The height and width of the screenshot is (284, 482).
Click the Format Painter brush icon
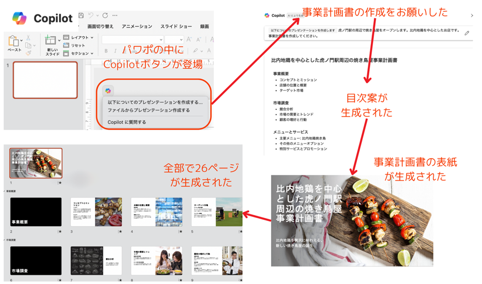pyautogui.click(x=28, y=53)
